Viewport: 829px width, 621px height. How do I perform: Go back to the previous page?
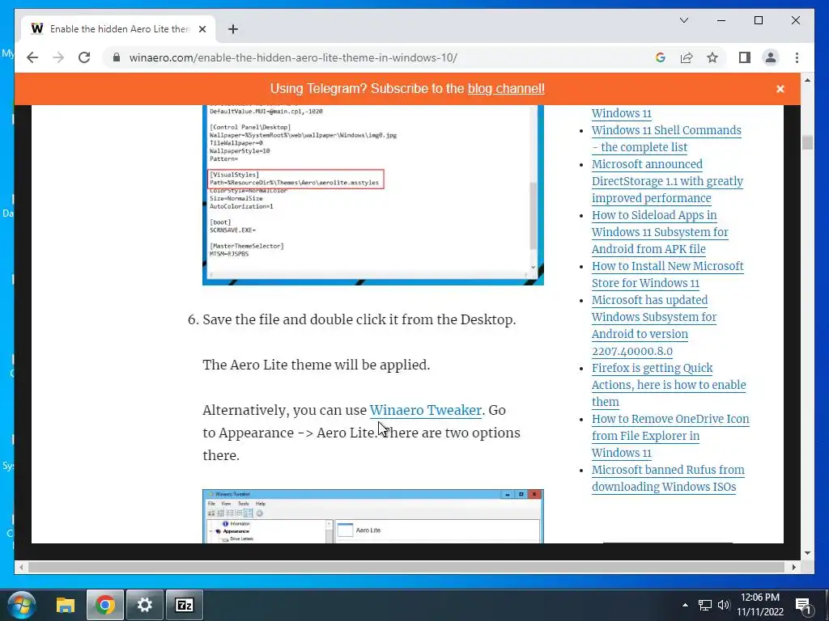pyautogui.click(x=32, y=57)
